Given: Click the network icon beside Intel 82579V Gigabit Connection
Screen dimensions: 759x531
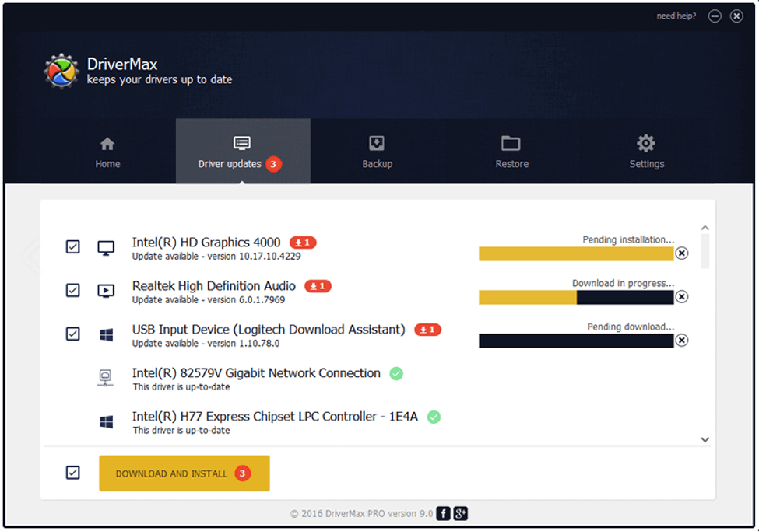Looking at the screenshot, I should [x=104, y=376].
